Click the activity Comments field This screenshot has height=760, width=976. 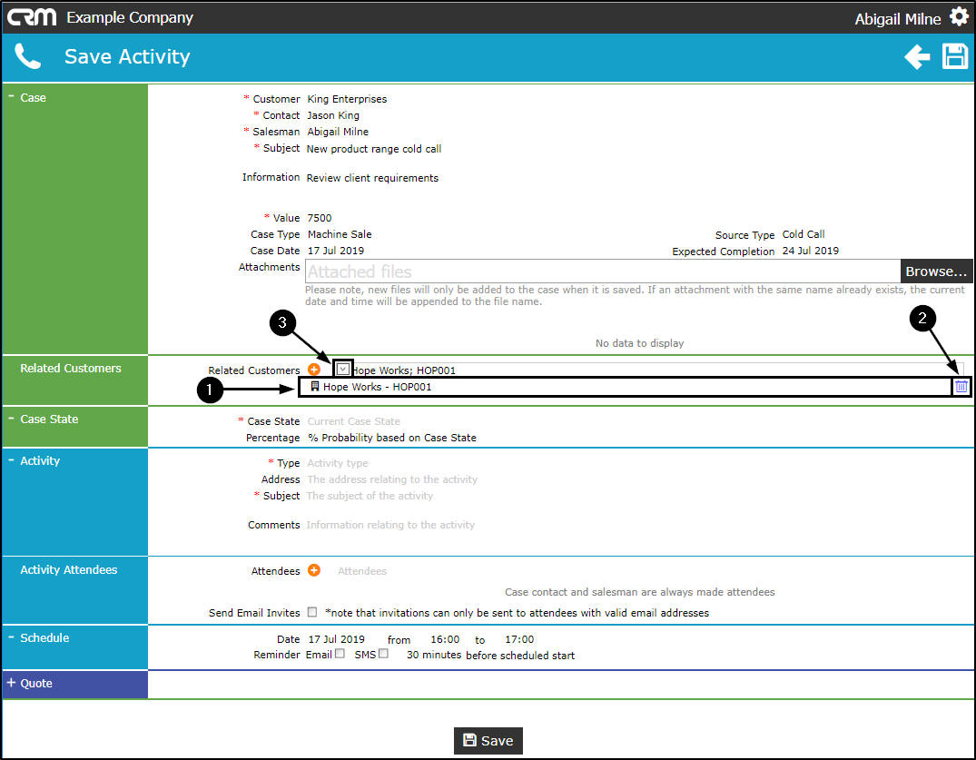[x=390, y=525]
